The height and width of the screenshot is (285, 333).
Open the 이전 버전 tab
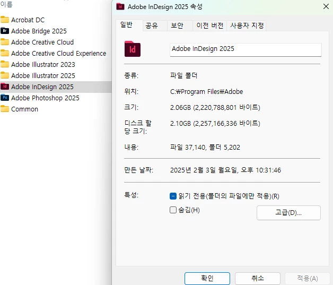[210, 25]
